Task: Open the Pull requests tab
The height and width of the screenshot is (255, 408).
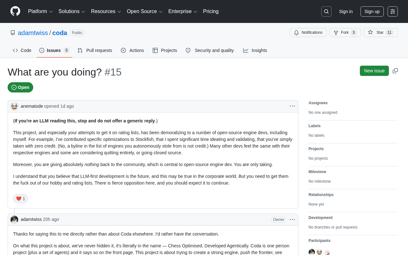Action: (x=95, y=50)
